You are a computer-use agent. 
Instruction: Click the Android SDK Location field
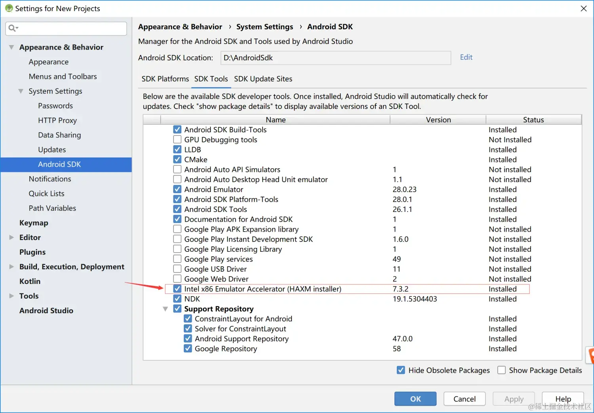click(x=335, y=58)
